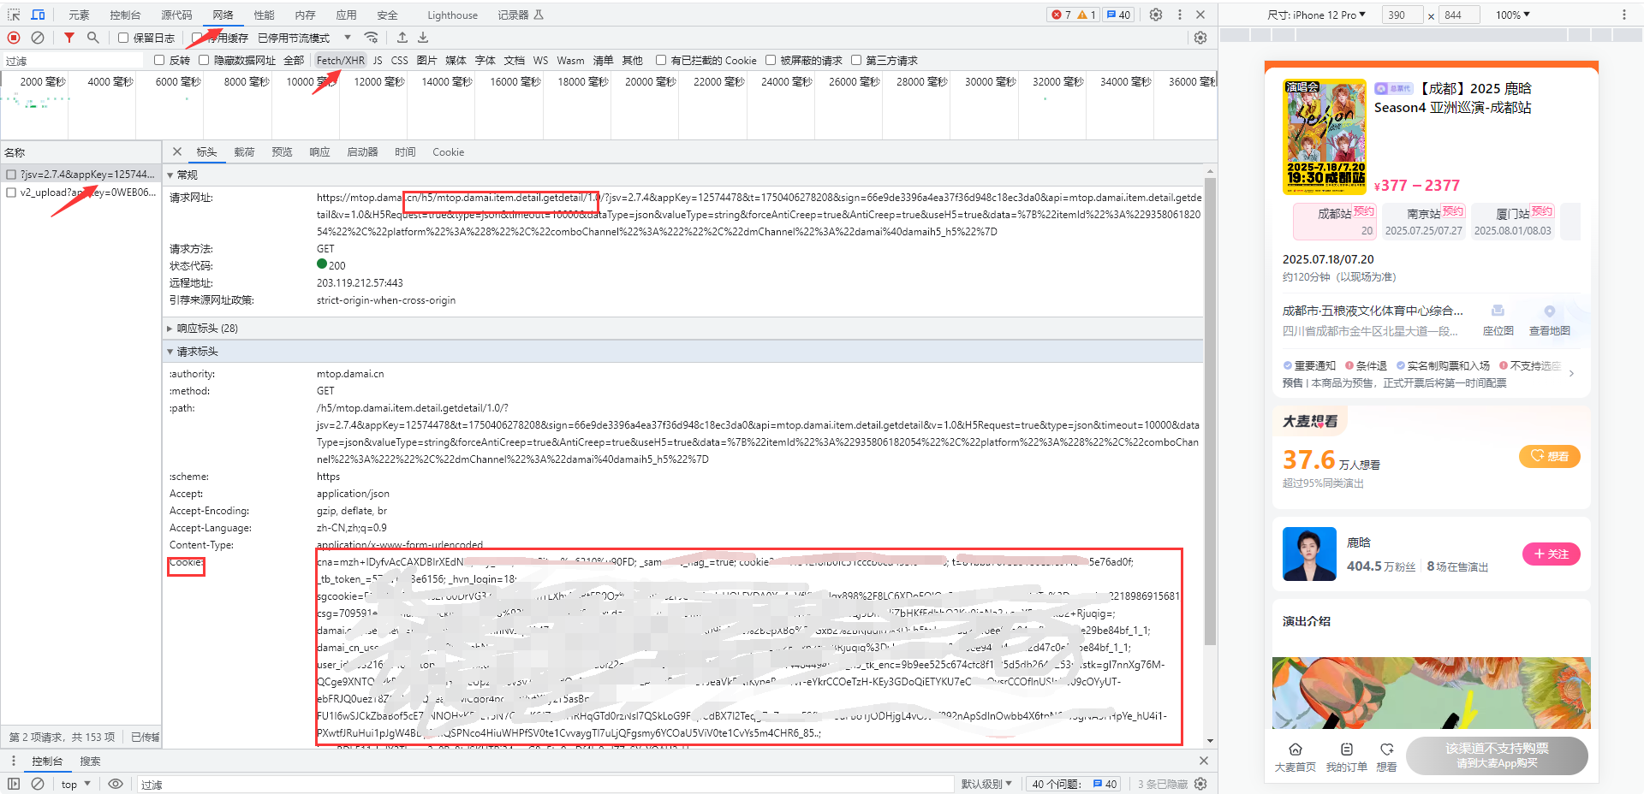This screenshot has width=1644, height=794.
Task: Rotate dimensions swap icon
Action: pos(1431,15)
